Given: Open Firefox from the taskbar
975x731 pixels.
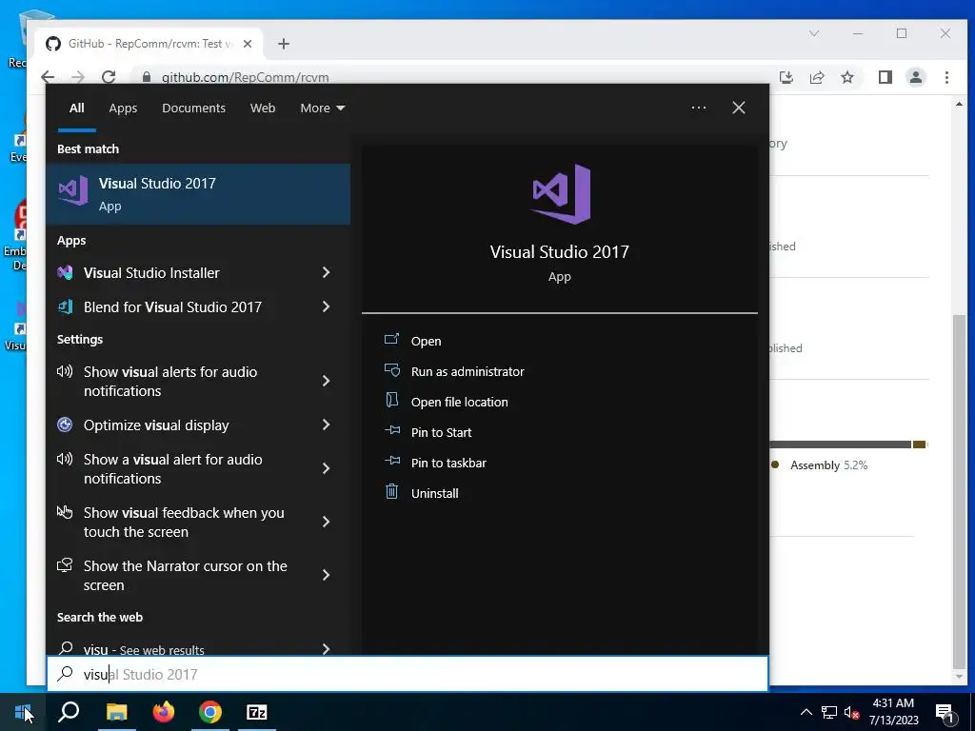Looking at the screenshot, I should click(x=164, y=712).
